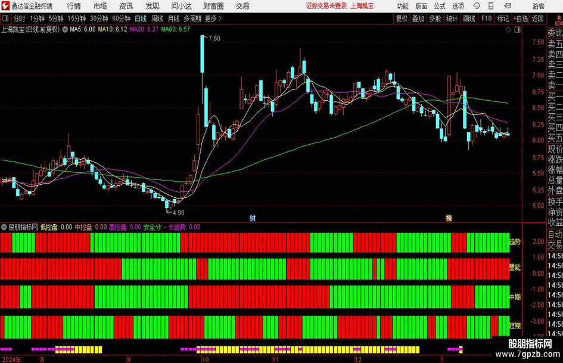Image resolution: width=563 pixels, height=363 pixels.
Task: Click the 短期 row label
Action: tap(515, 326)
